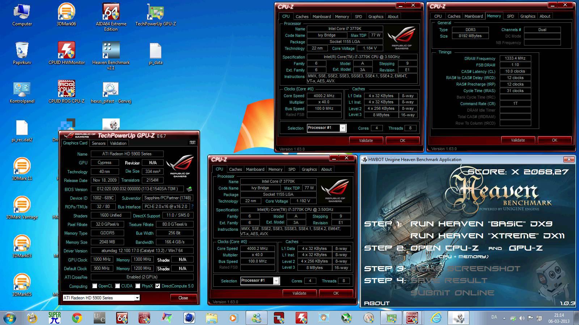Select the pi_data file on desktop

(x=156, y=53)
